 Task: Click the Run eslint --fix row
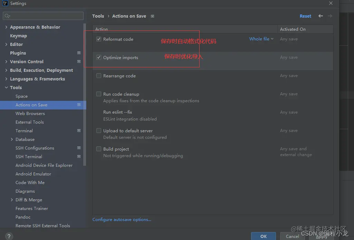pyautogui.click(x=213, y=115)
